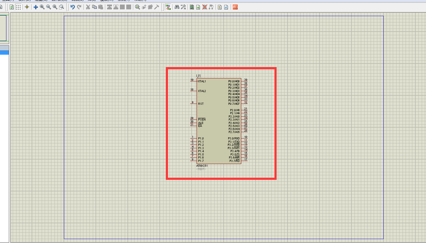Click the XTAL1 pin label

(x=202, y=81)
